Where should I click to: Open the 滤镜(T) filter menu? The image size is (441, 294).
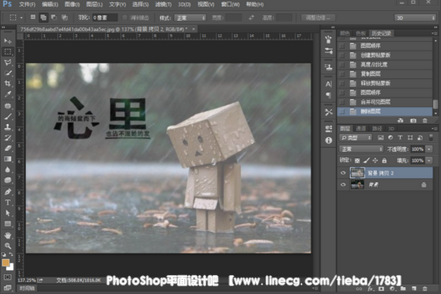[x=163, y=5]
